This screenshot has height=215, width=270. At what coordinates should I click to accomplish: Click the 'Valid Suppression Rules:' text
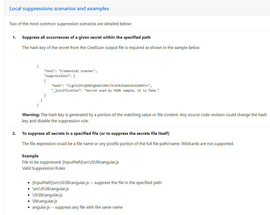[x=44, y=168]
